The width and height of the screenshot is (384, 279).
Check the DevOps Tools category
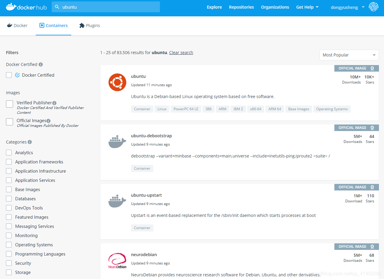pyautogui.click(x=9, y=208)
